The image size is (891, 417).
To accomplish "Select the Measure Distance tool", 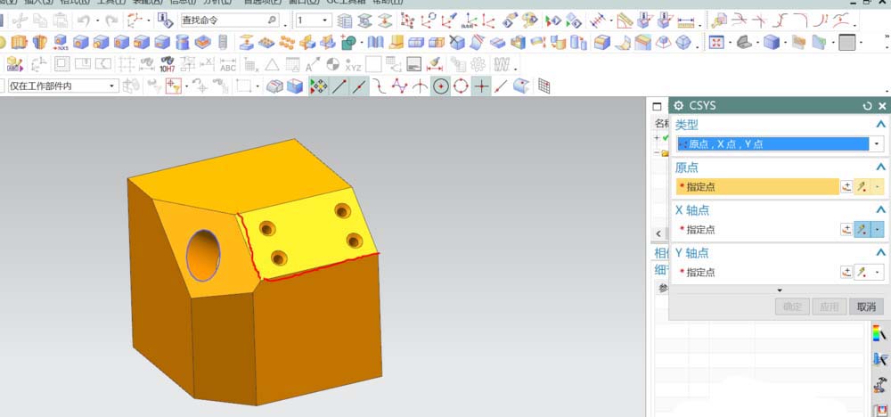I will 596,21.
